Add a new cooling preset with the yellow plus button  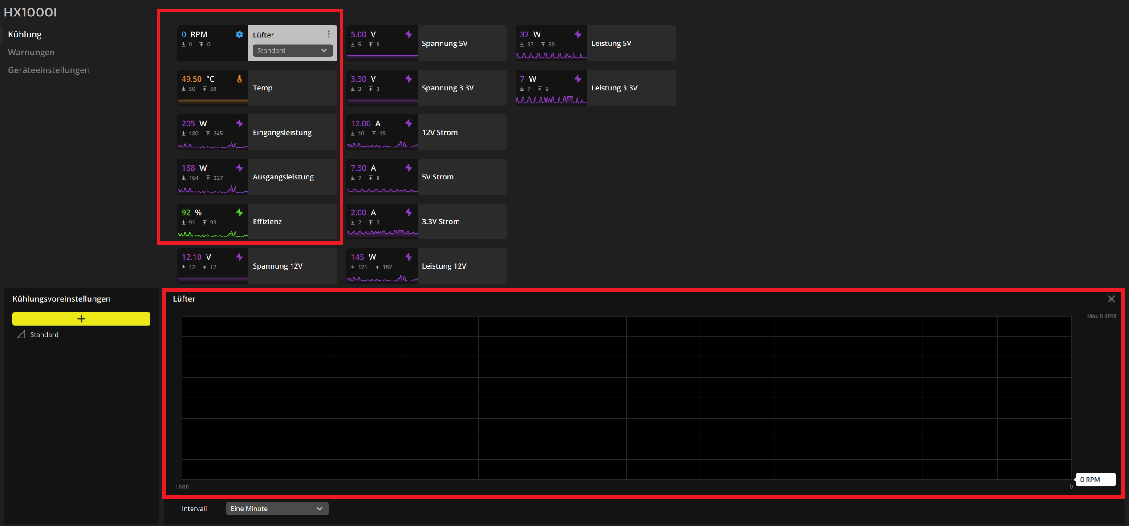pos(81,319)
